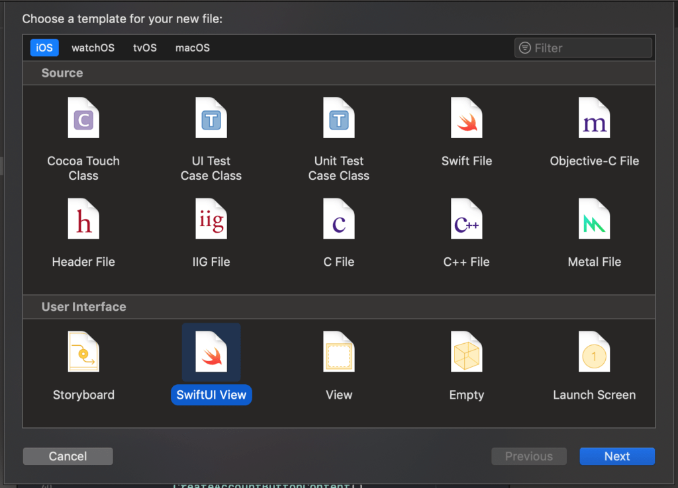678x488 pixels.
Task: Select the Header File template icon
Action: 83,218
